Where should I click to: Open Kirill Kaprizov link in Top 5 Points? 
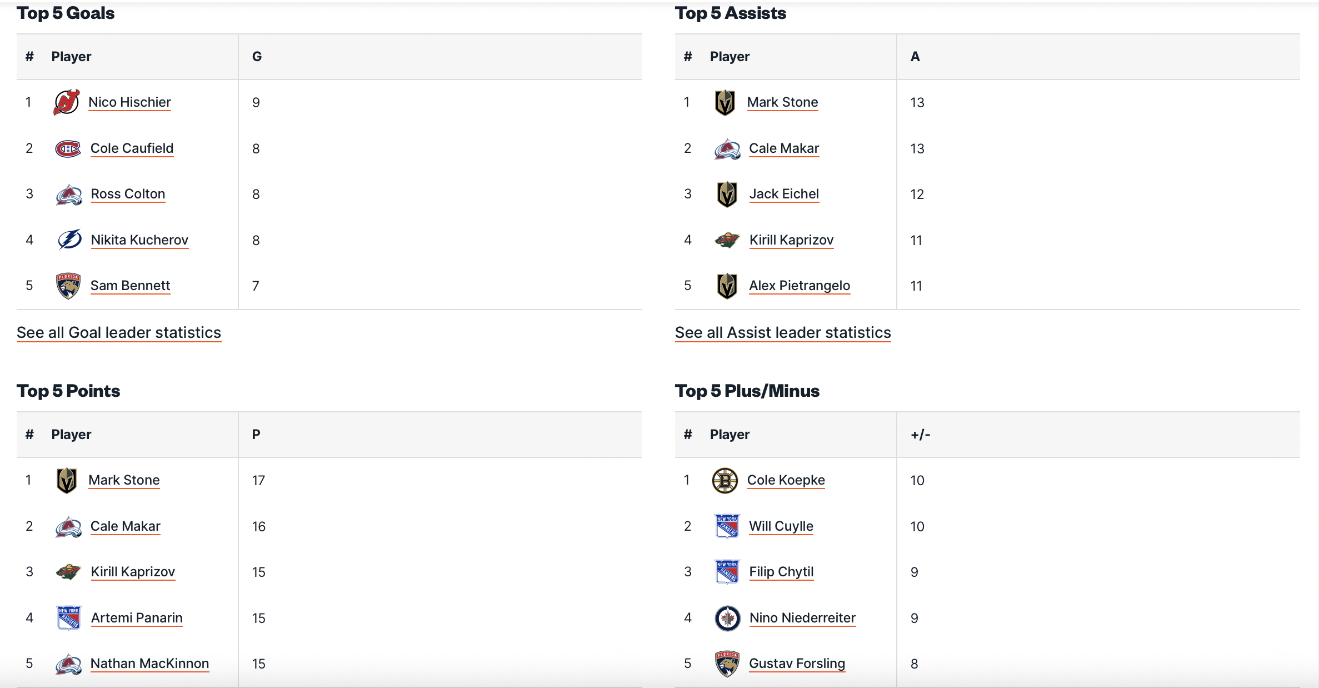point(133,572)
